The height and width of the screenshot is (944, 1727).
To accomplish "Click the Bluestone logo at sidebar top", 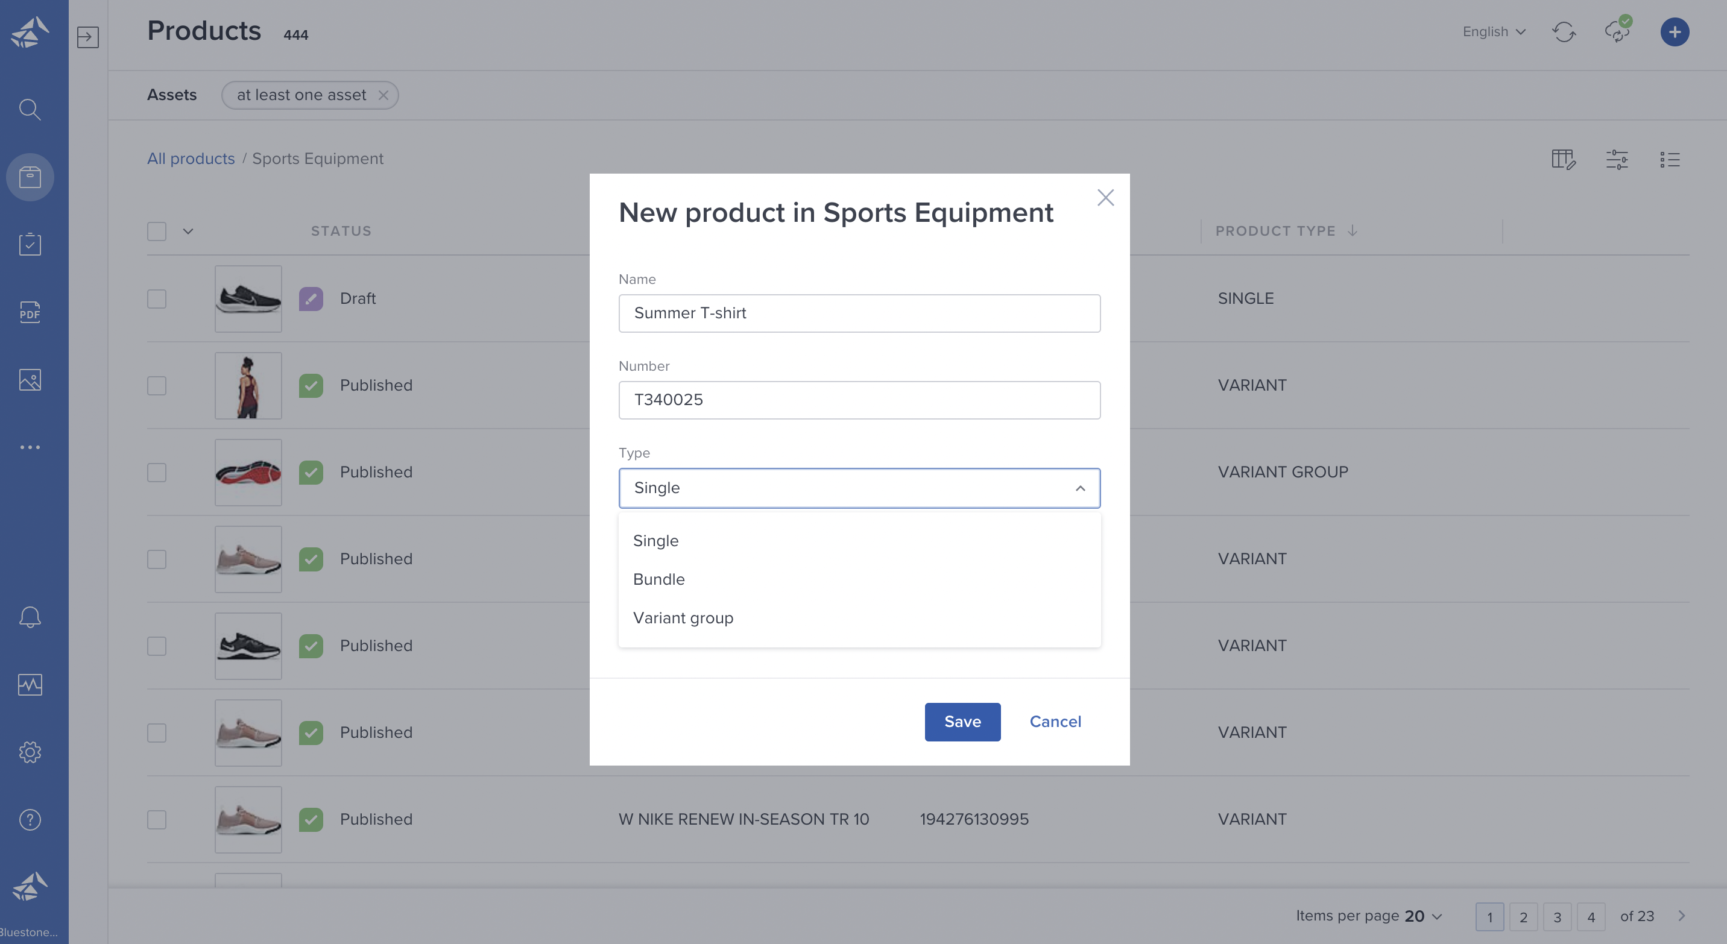I will tap(30, 31).
